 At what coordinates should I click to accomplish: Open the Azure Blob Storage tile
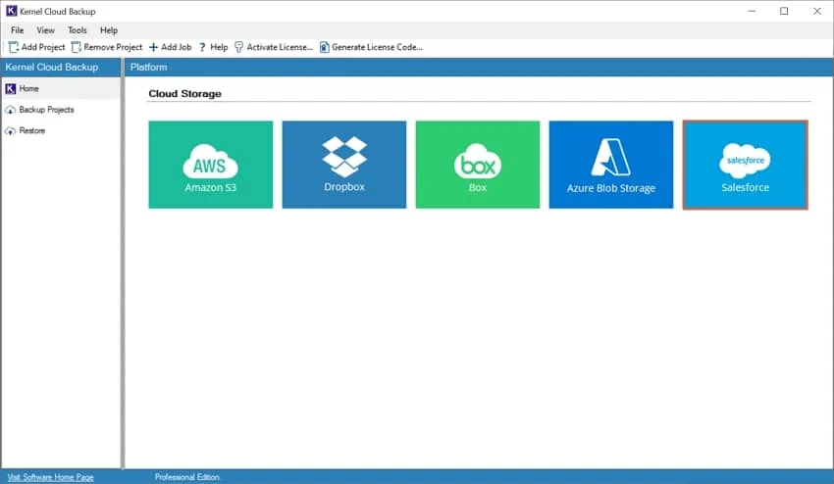point(611,165)
